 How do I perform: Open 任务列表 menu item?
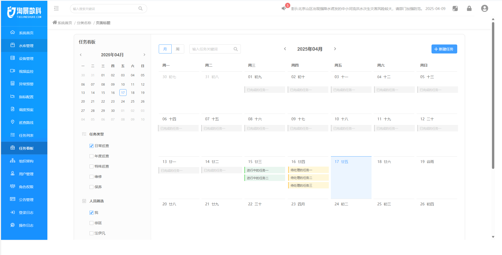tap(24, 135)
